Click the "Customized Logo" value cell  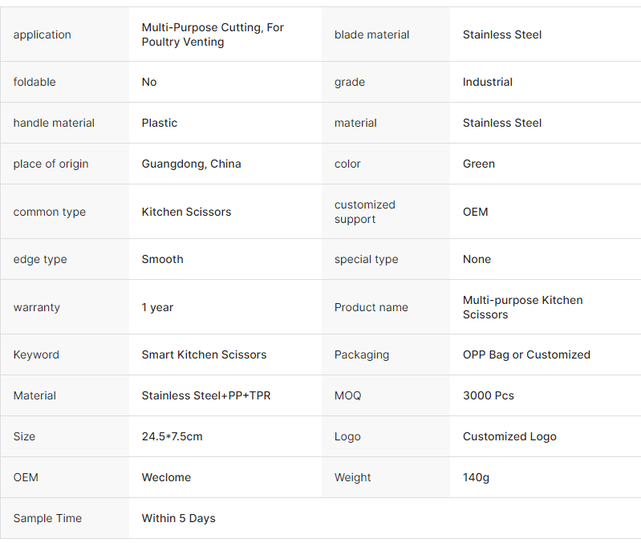click(509, 436)
